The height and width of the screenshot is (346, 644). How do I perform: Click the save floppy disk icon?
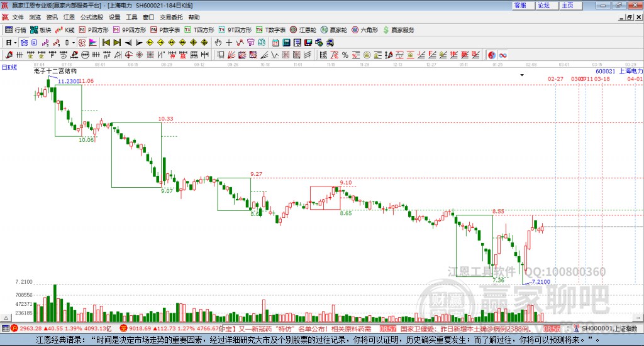[308, 43]
